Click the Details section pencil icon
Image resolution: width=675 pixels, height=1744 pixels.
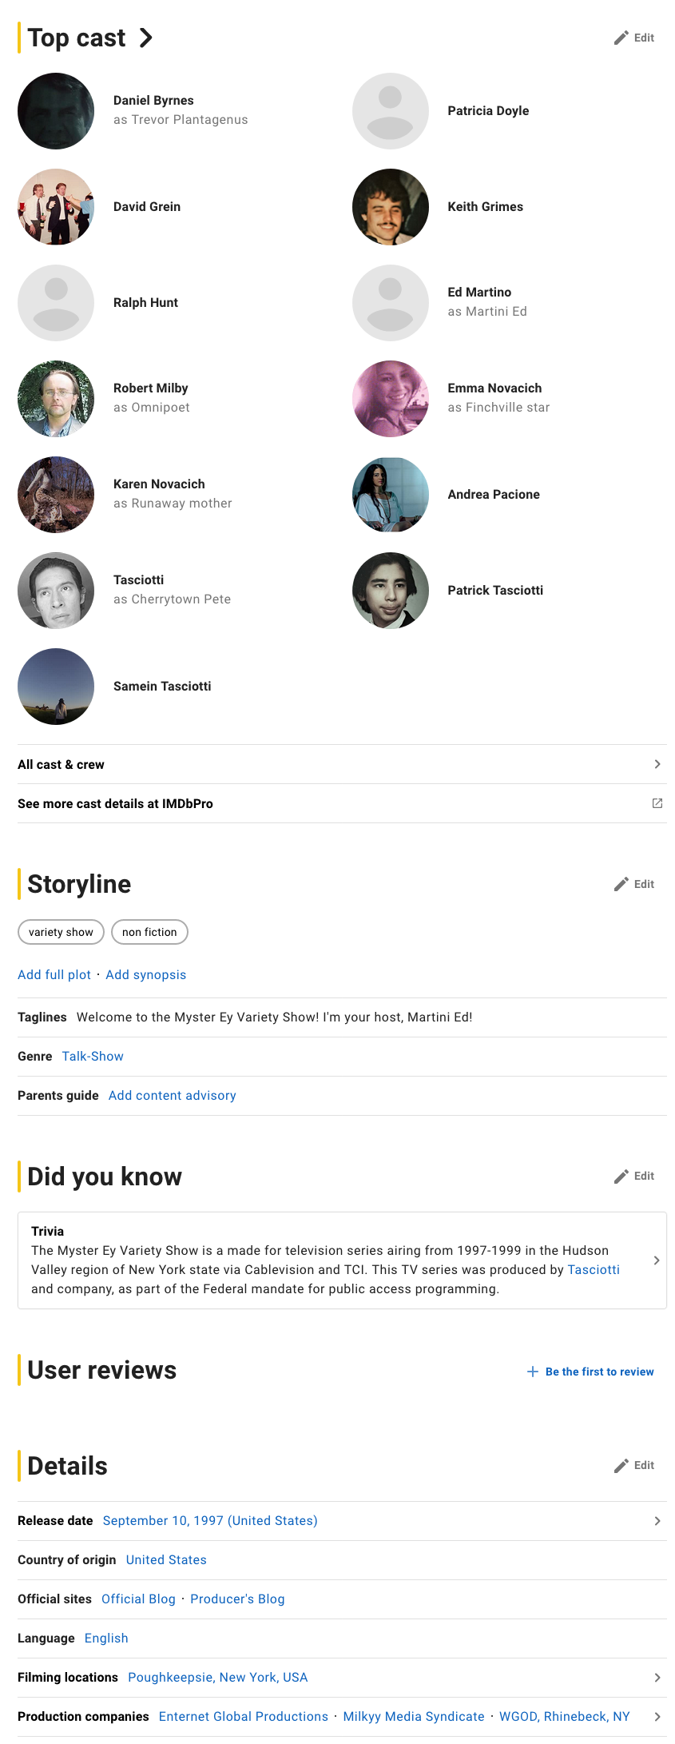[621, 1465]
